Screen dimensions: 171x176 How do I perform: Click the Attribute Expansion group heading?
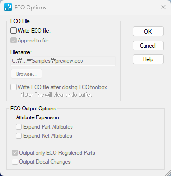37,117
